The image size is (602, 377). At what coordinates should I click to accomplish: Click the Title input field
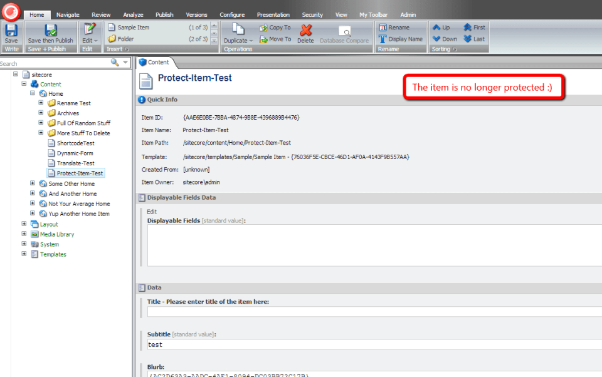(374, 312)
